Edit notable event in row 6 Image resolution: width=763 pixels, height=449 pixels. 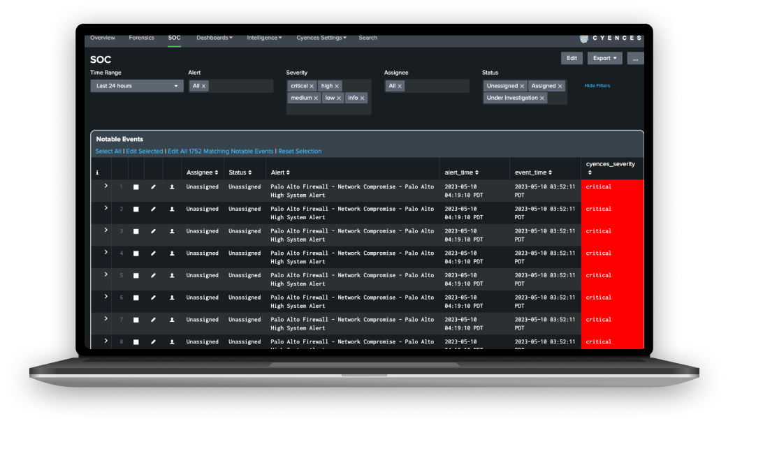(x=153, y=297)
